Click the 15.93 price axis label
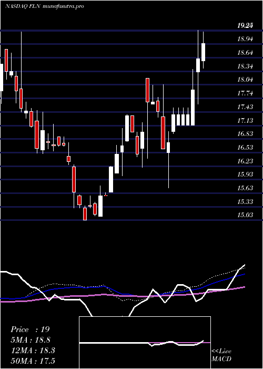Screen dimensions: 263x369 [x=245, y=174]
